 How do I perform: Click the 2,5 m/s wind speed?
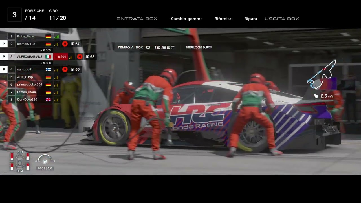click(327, 96)
